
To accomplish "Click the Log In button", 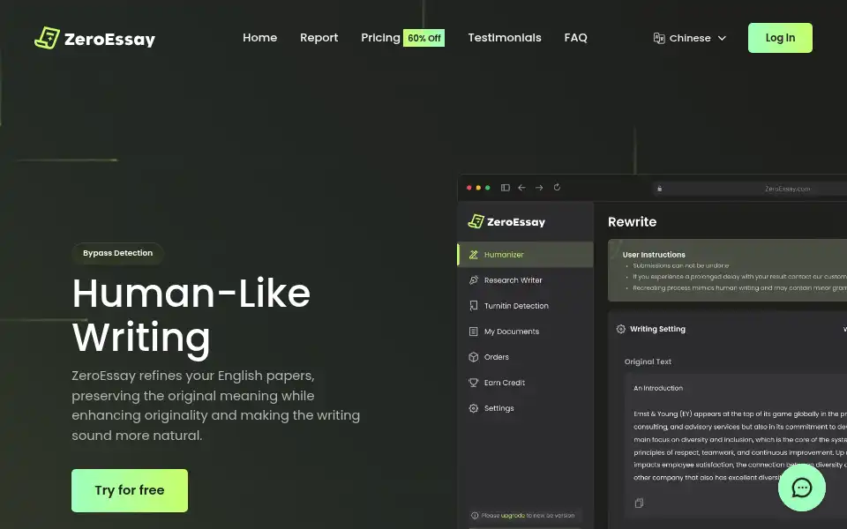I will click(x=780, y=38).
